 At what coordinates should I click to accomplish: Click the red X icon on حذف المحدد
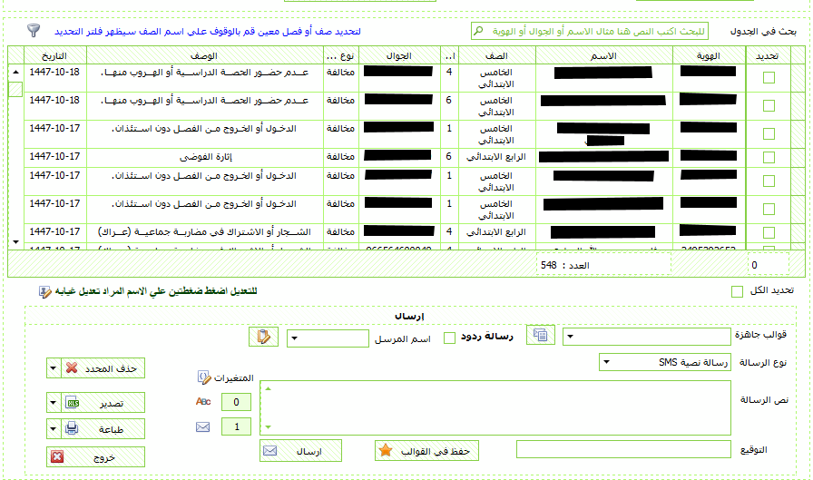coord(72,368)
